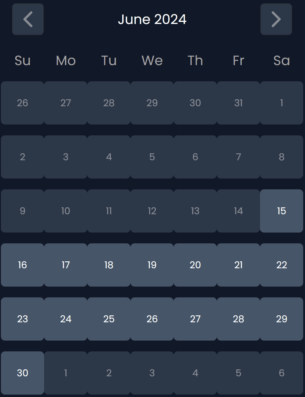Choose Sunday June 23
This screenshot has width=305, height=397.
(22, 319)
